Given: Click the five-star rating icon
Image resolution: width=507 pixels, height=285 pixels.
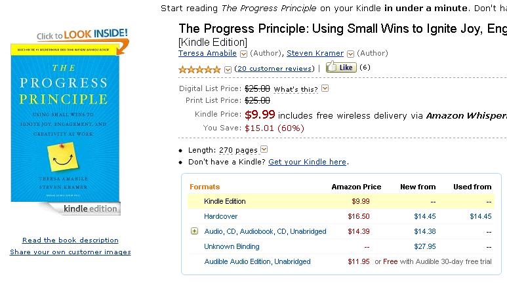Looking at the screenshot, I should click(x=199, y=69).
